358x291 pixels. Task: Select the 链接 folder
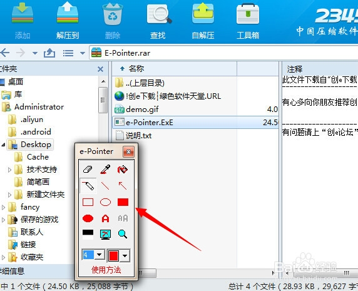pyautogui.click(x=28, y=245)
